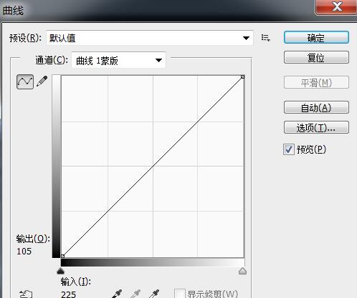Pick the black point eyedropper
The width and height of the screenshot is (357, 298).
tap(117, 294)
